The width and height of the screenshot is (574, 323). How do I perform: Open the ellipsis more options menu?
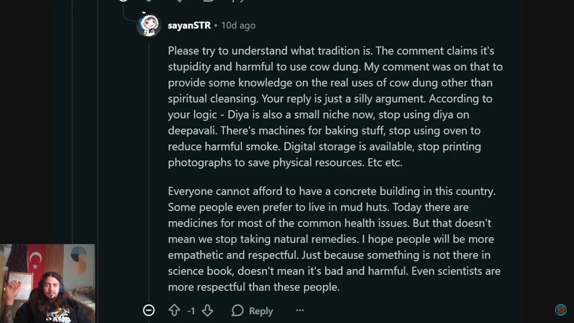pyautogui.click(x=300, y=310)
